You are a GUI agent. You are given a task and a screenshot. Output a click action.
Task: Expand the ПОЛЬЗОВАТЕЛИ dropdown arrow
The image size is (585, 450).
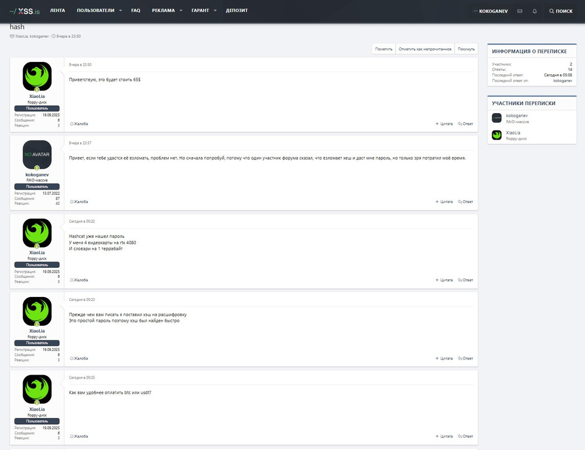click(120, 11)
